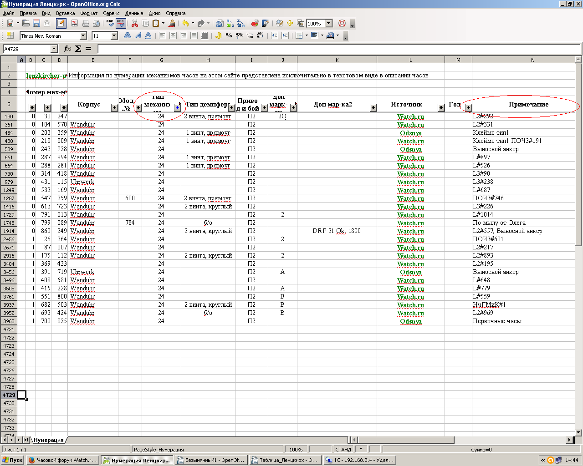The image size is (583, 466).
Task: Toggle Bold text formatting
Action: point(128,35)
